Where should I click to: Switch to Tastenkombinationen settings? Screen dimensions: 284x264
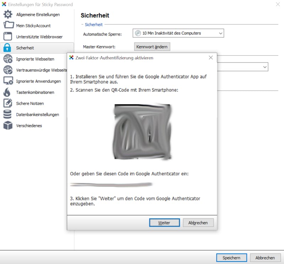[x=35, y=92]
